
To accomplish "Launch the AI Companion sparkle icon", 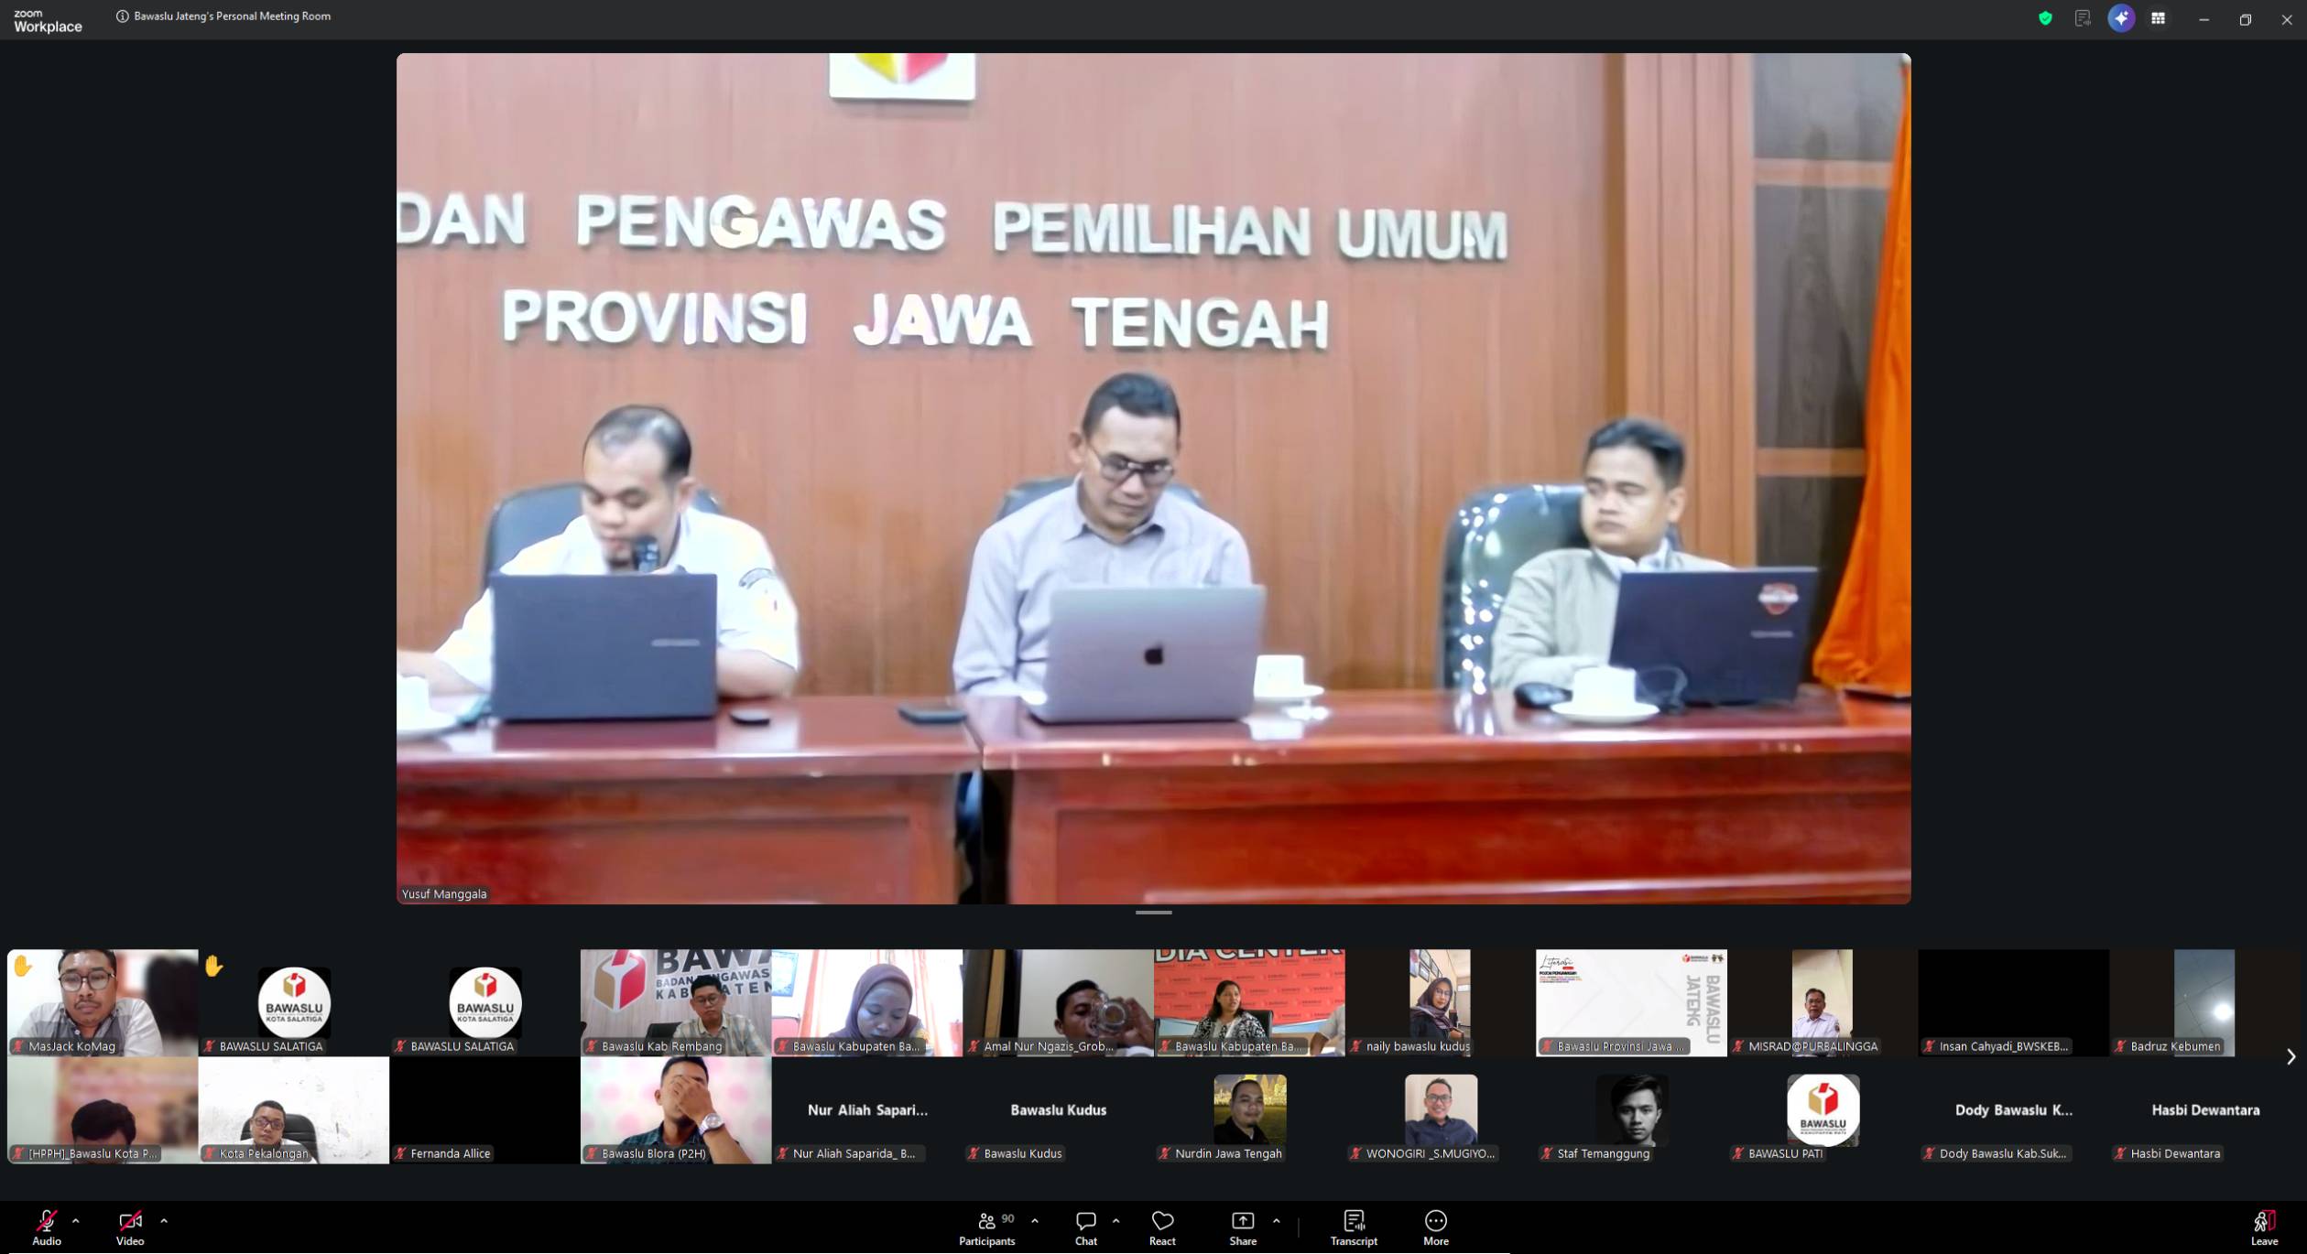I will pyautogui.click(x=2121, y=18).
